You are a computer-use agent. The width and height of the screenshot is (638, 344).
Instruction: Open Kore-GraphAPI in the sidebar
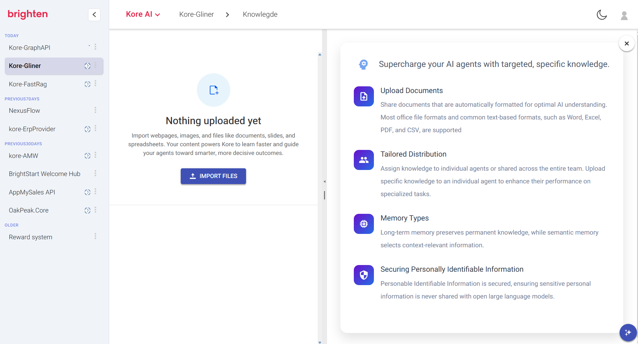pyautogui.click(x=29, y=48)
